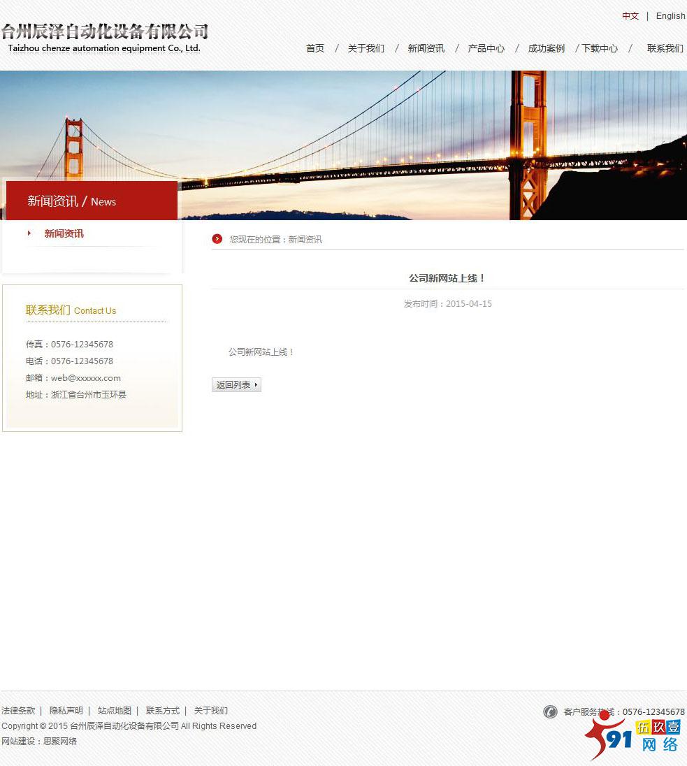This screenshot has width=687, height=766.
Task: Click the red breadcrumb arrow icon
Action: [x=217, y=239]
